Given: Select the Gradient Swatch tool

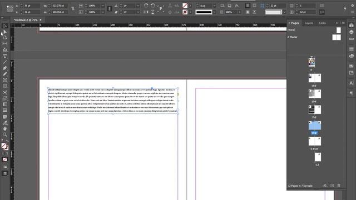Looking at the screenshot, I should tap(5, 104).
